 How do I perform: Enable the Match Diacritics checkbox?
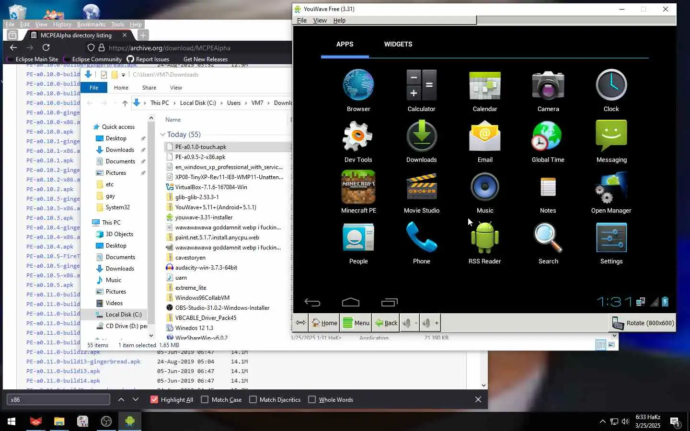click(253, 399)
